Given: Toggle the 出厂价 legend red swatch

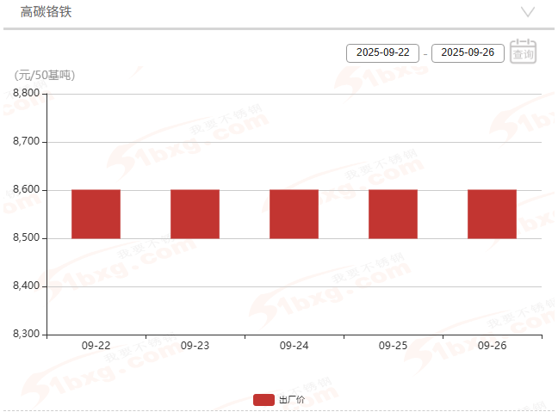Looking at the screenshot, I should [263, 400].
